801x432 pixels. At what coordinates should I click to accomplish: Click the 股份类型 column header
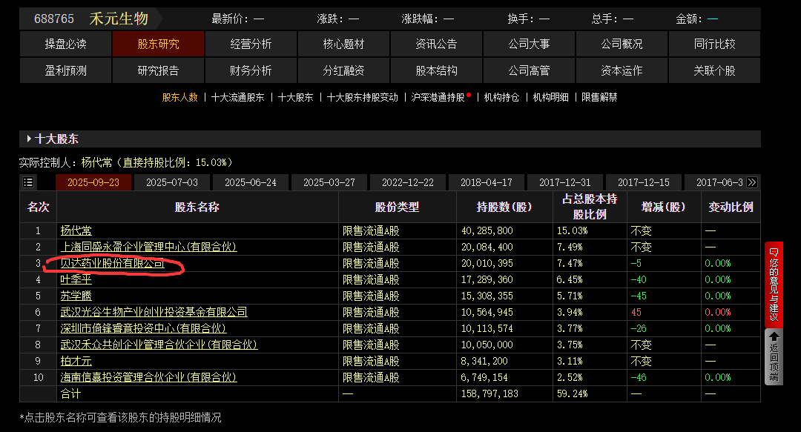pos(397,207)
